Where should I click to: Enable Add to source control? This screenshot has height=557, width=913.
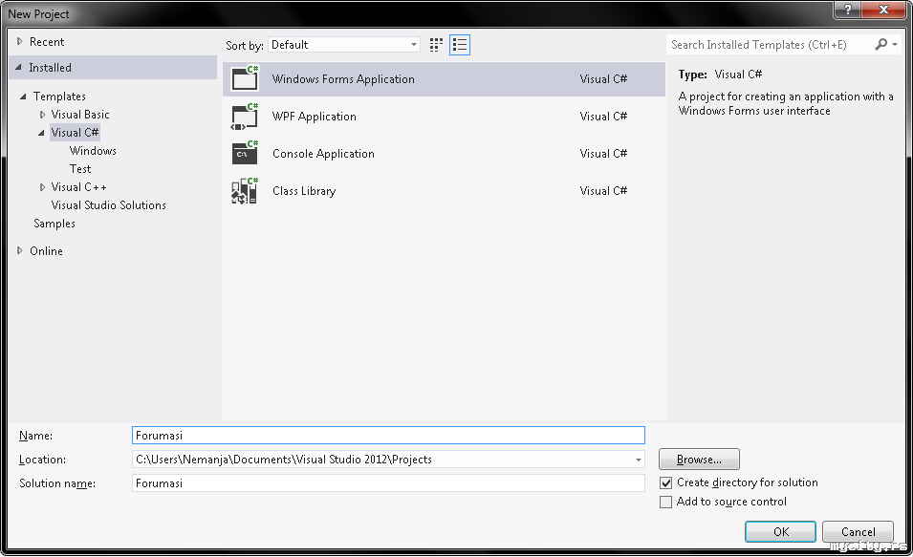(x=666, y=503)
